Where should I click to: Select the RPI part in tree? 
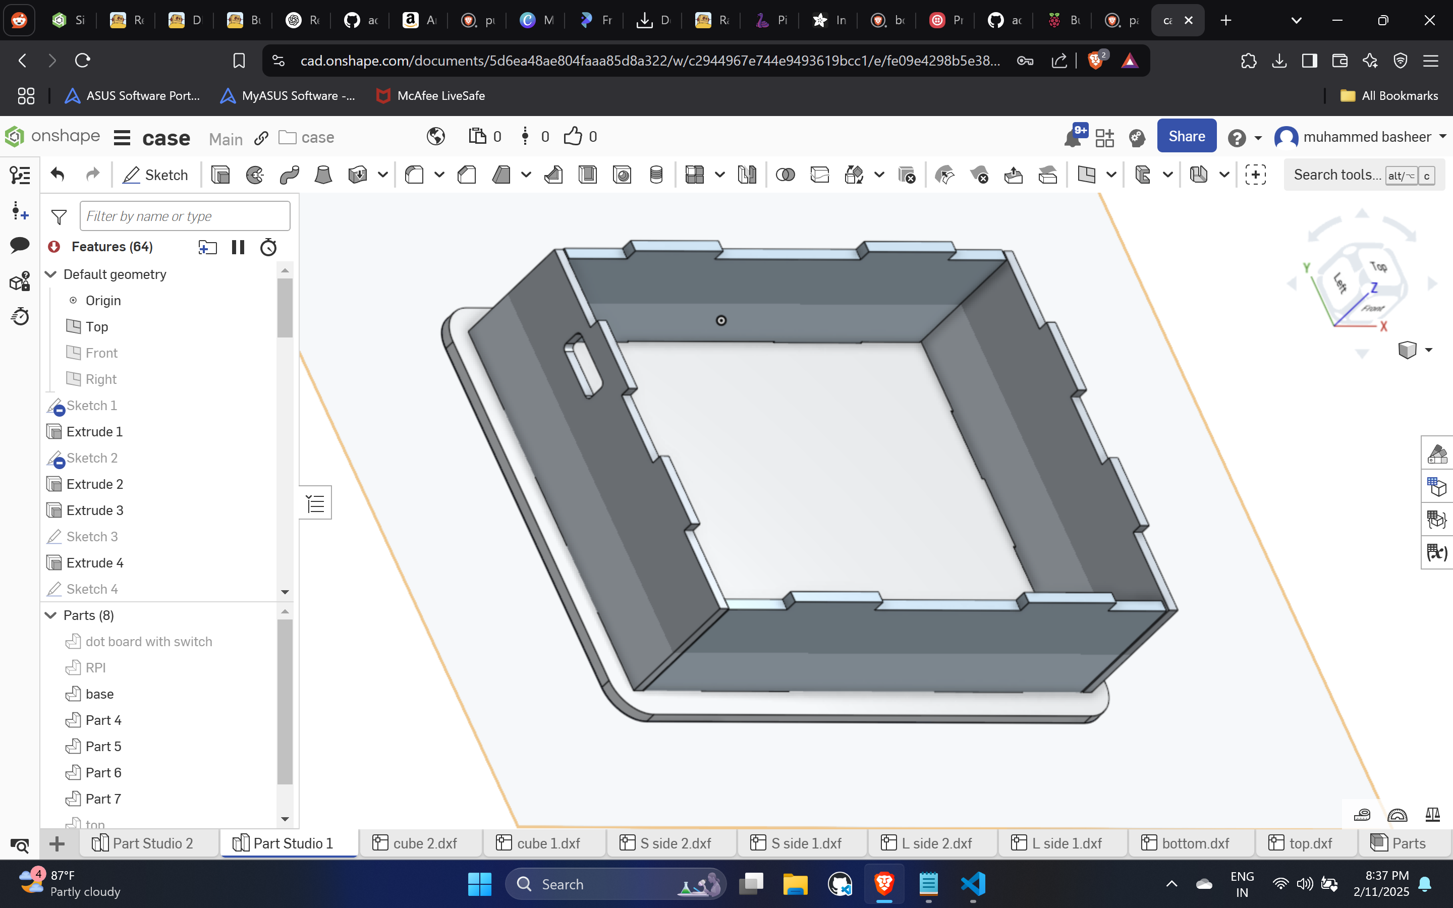94,667
